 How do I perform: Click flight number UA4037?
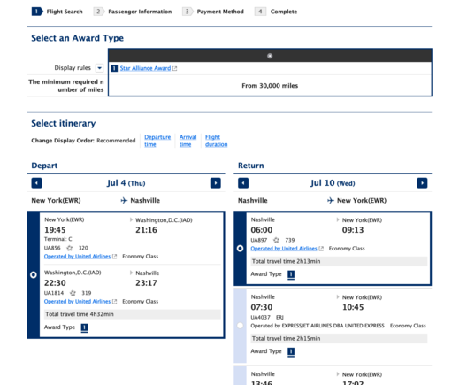click(261, 318)
